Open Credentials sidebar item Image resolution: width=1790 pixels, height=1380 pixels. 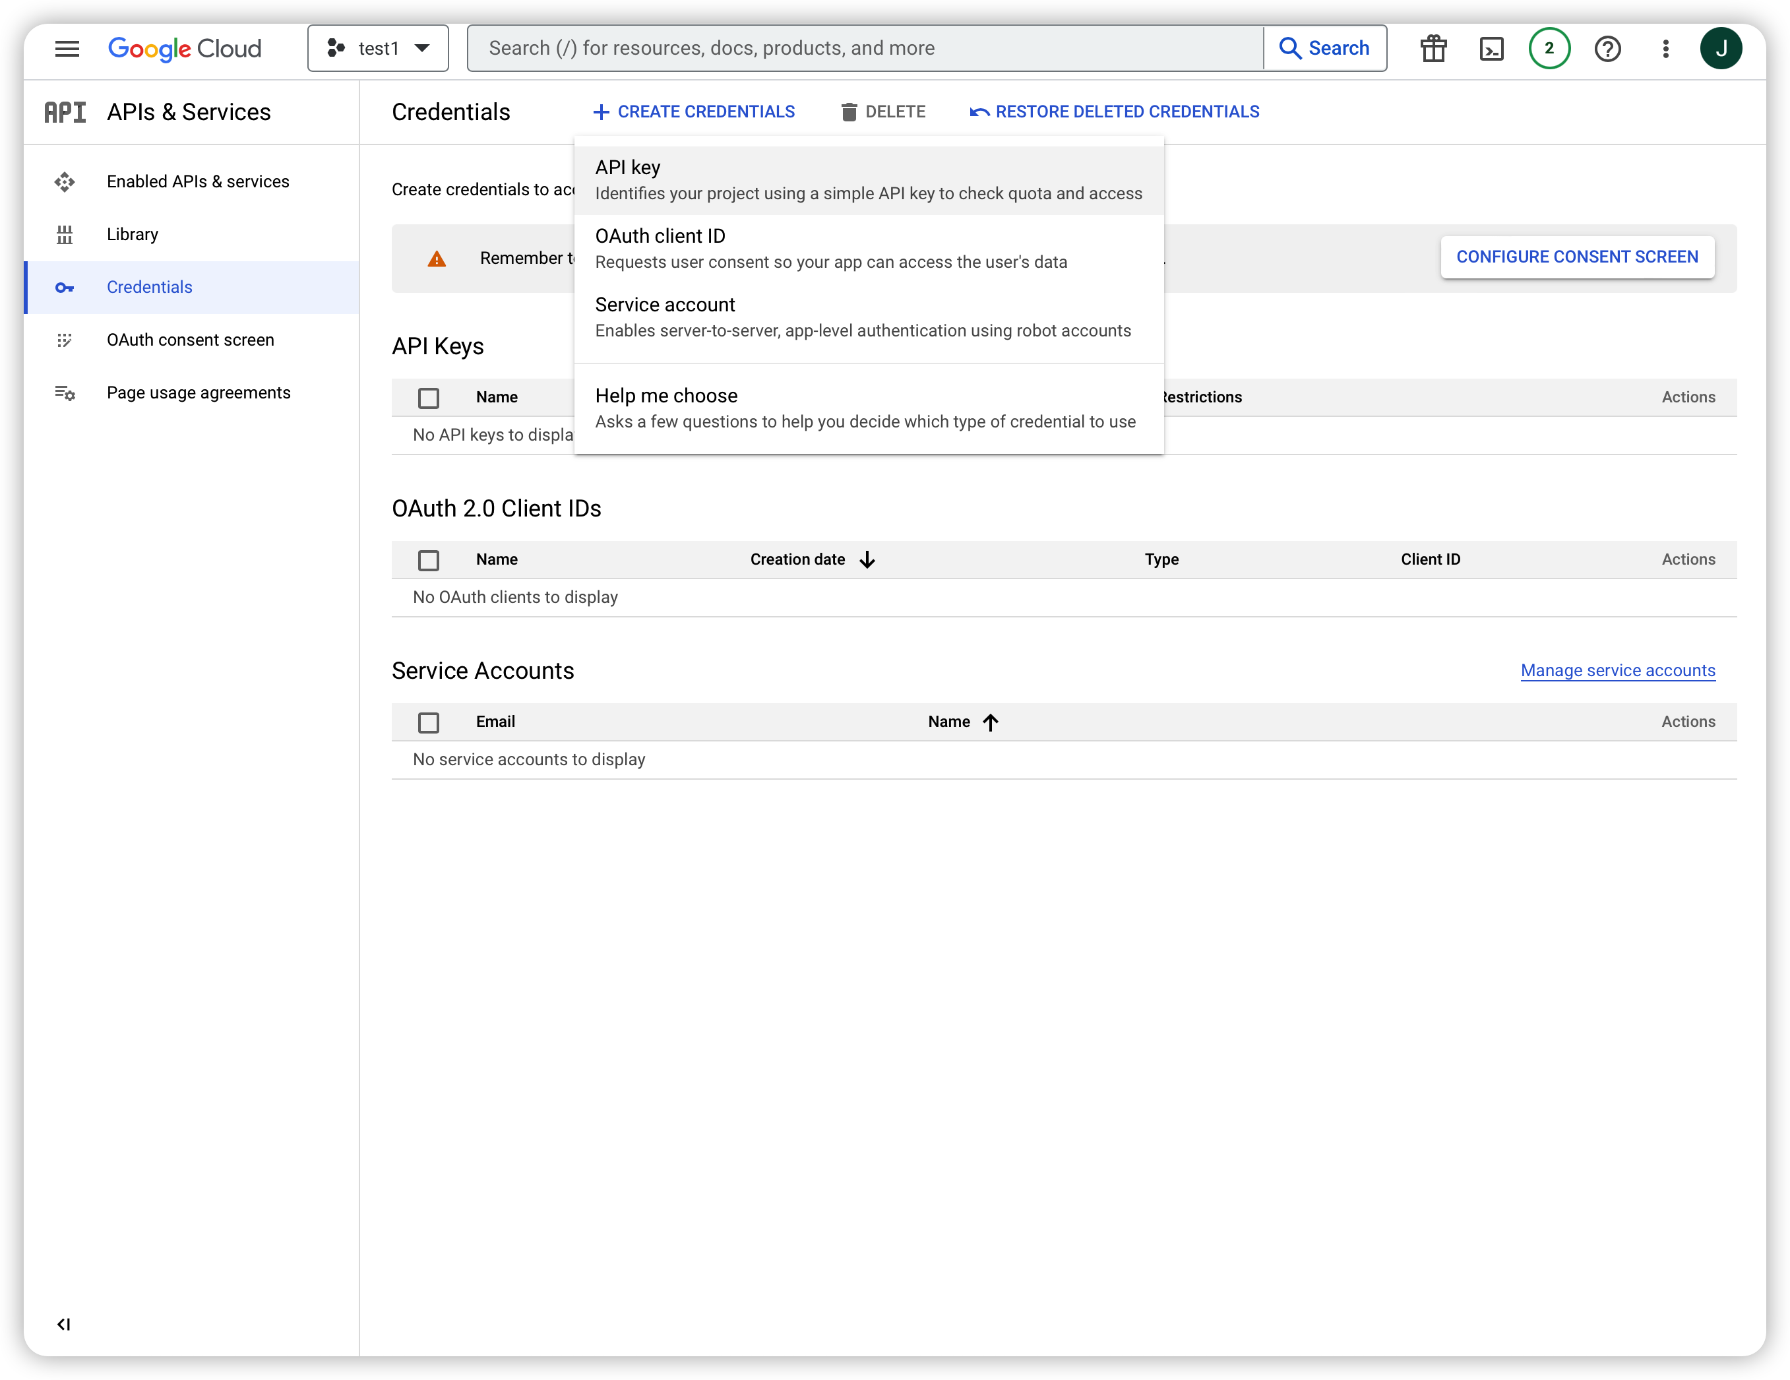click(192, 288)
